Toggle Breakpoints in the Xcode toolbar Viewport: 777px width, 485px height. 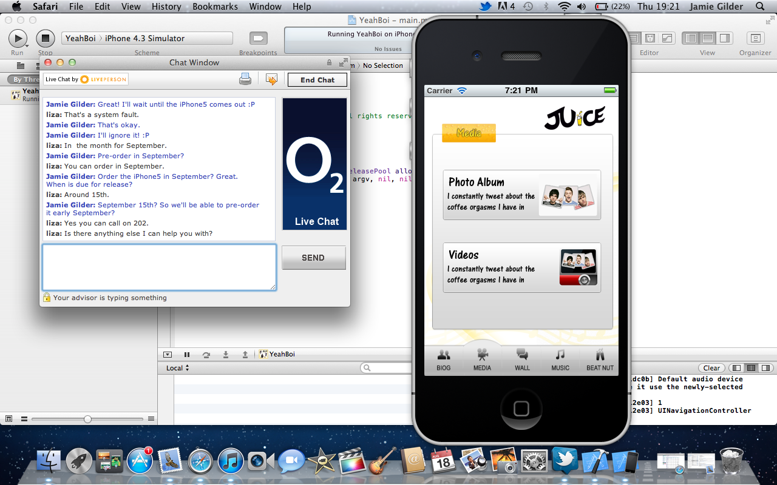[x=258, y=38]
